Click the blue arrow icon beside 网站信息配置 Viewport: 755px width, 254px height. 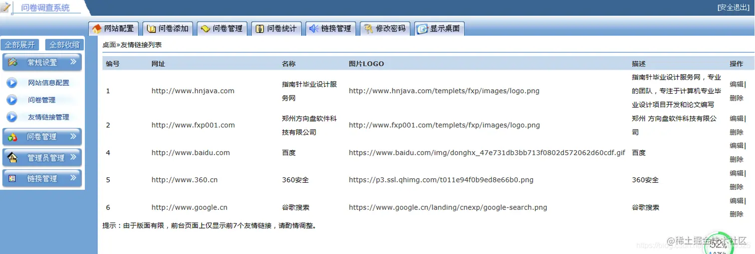point(12,83)
